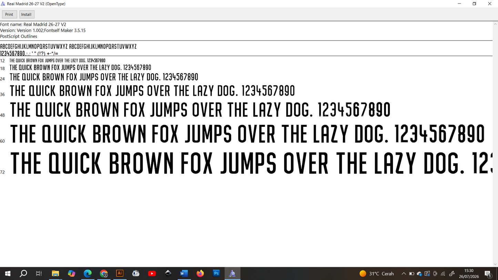Open the Firefox taskbar icon

[200, 273]
